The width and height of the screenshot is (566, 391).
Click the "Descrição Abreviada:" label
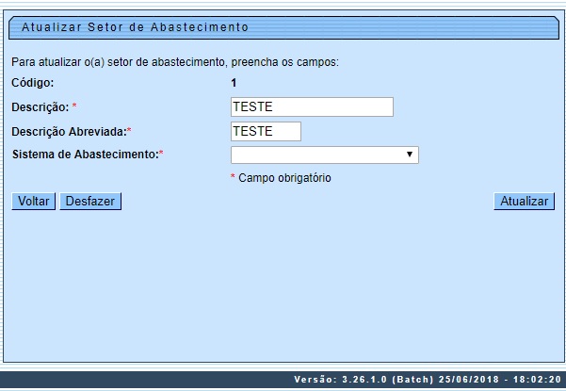coord(68,131)
